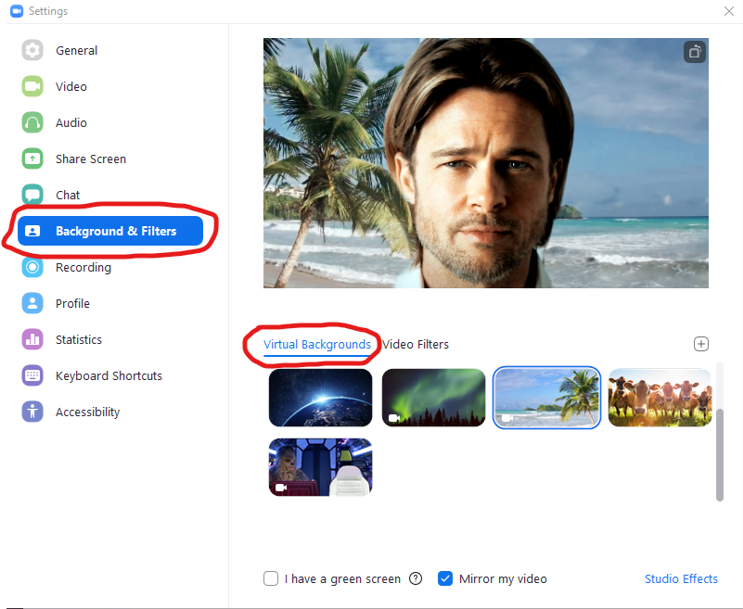Select the Profile person icon
Image resolution: width=743 pixels, height=609 pixels.
pos(32,303)
